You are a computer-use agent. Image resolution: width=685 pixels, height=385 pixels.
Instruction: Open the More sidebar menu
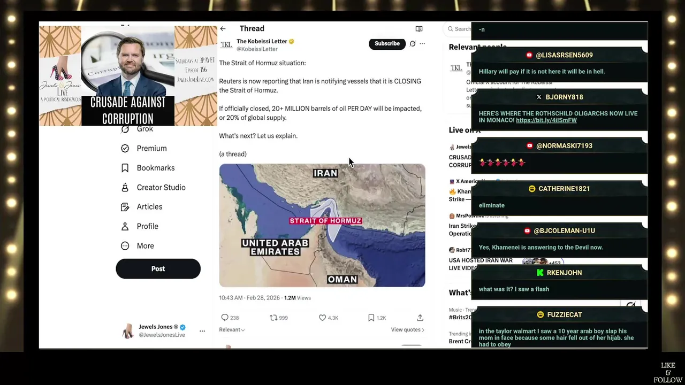(145, 246)
